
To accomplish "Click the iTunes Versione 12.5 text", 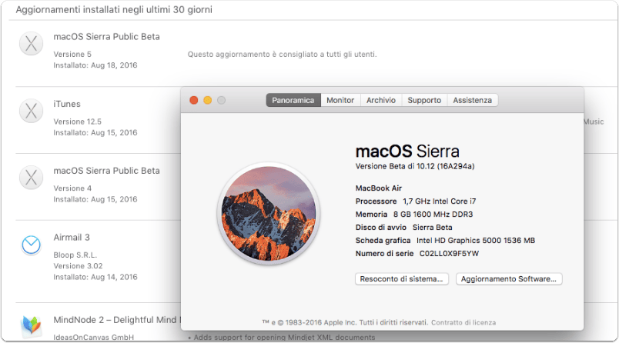I will coord(77,122).
